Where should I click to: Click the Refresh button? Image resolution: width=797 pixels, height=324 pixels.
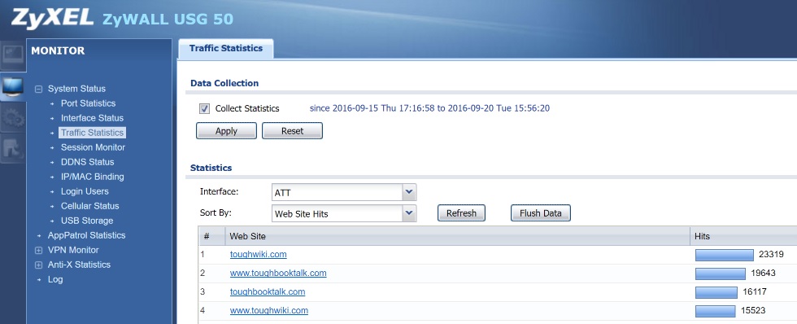point(462,213)
